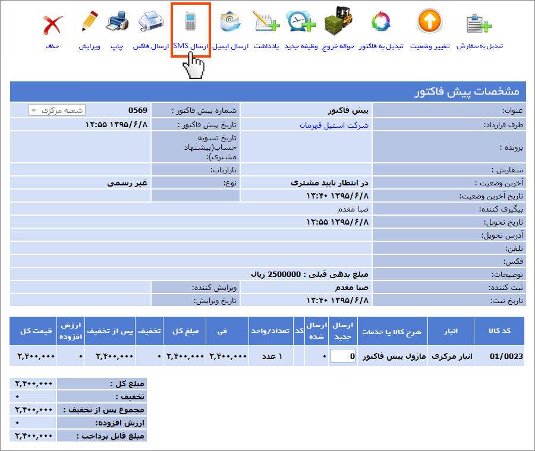
Task: Click the forklift exit voucher icon
Action: 338,20
